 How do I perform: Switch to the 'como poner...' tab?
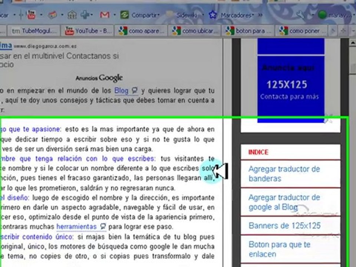pyautogui.click(x=301, y=31)
